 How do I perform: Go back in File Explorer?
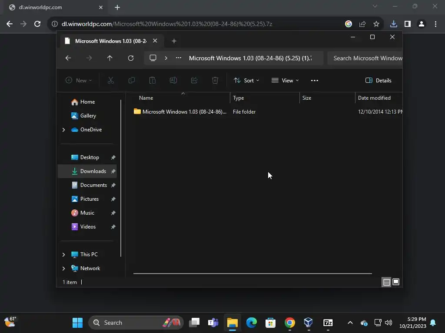tap(68, 58)
